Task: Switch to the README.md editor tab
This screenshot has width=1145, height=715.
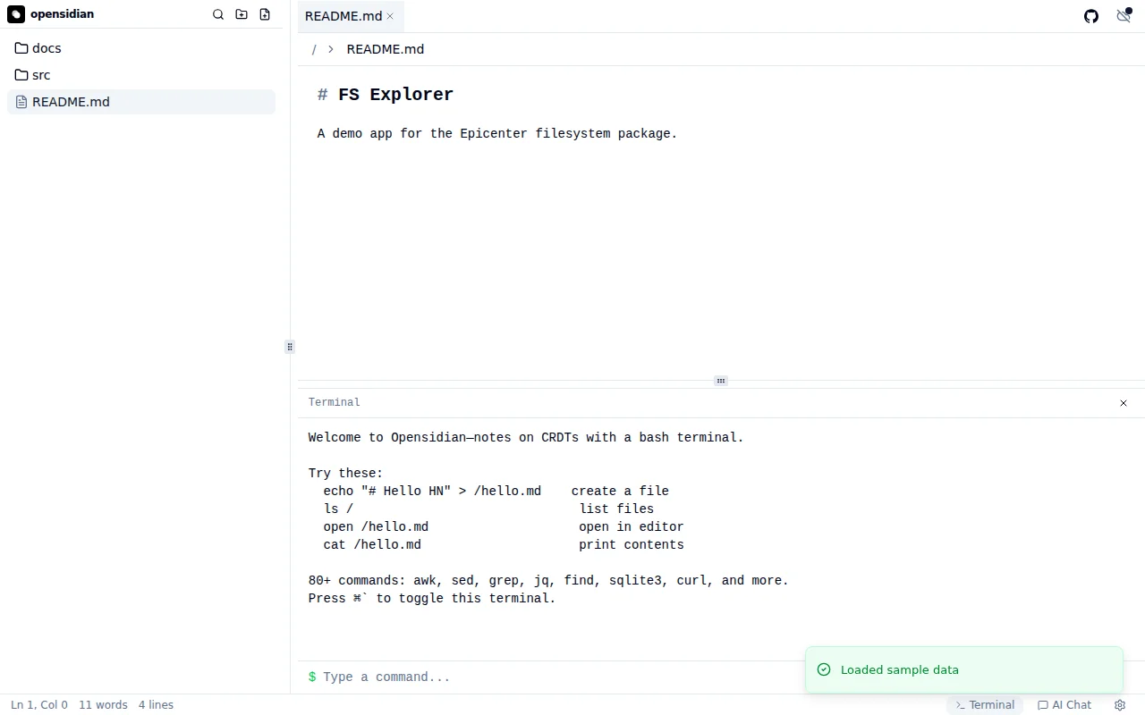Action: click(343, 16)
